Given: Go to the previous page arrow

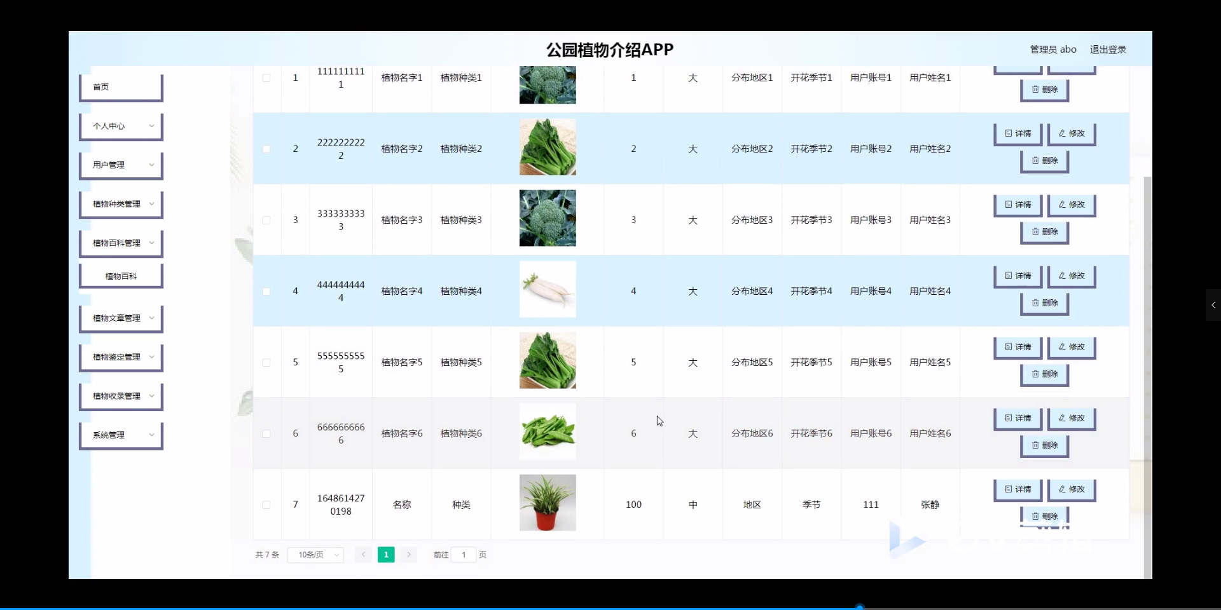Looking at the screenshot, I should coord(363,555).
